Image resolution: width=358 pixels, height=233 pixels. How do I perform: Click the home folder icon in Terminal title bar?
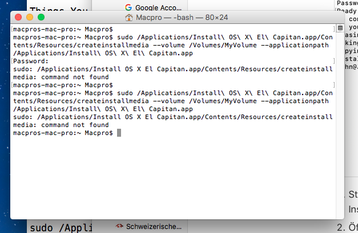pyautogui.click(x=128, y=18)
